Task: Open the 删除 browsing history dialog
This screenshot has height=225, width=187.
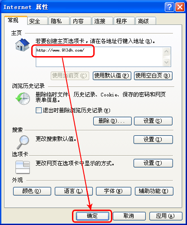Action: (x=112, y=121)
